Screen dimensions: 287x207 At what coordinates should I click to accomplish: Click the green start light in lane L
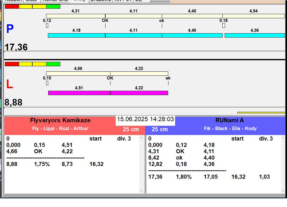pyautogui.click(x=53, y=64)
